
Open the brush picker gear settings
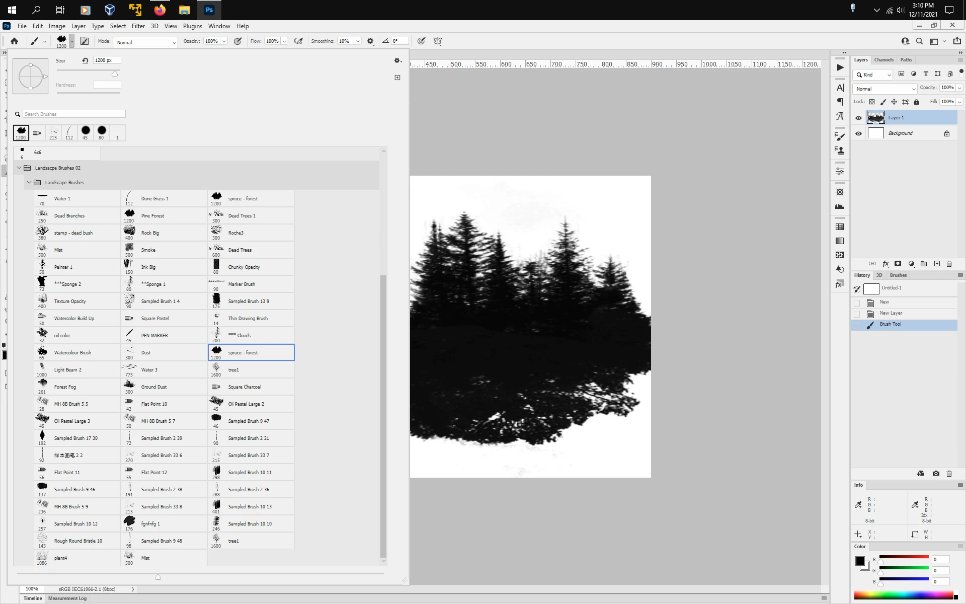(397, 60)
